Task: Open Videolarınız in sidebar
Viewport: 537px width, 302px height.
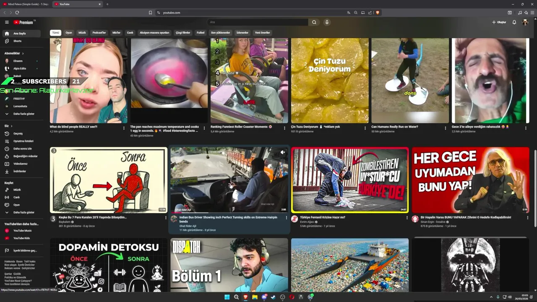Action: pyautogui.click(x=22, y=164)
